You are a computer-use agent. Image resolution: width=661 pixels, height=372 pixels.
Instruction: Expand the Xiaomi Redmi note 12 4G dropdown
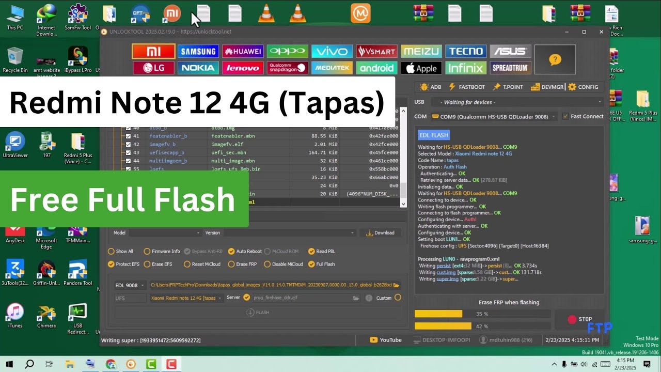coord(187,298)
